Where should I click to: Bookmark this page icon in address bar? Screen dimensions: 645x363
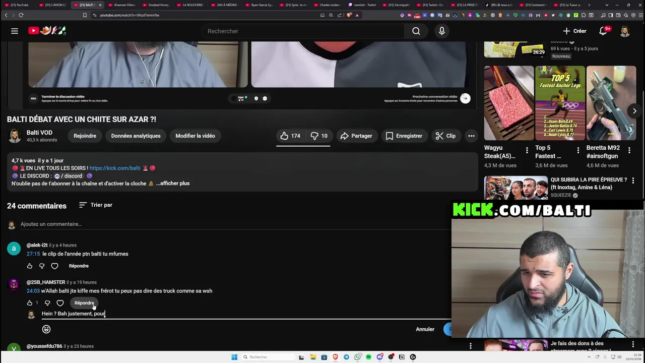(85, 15)
